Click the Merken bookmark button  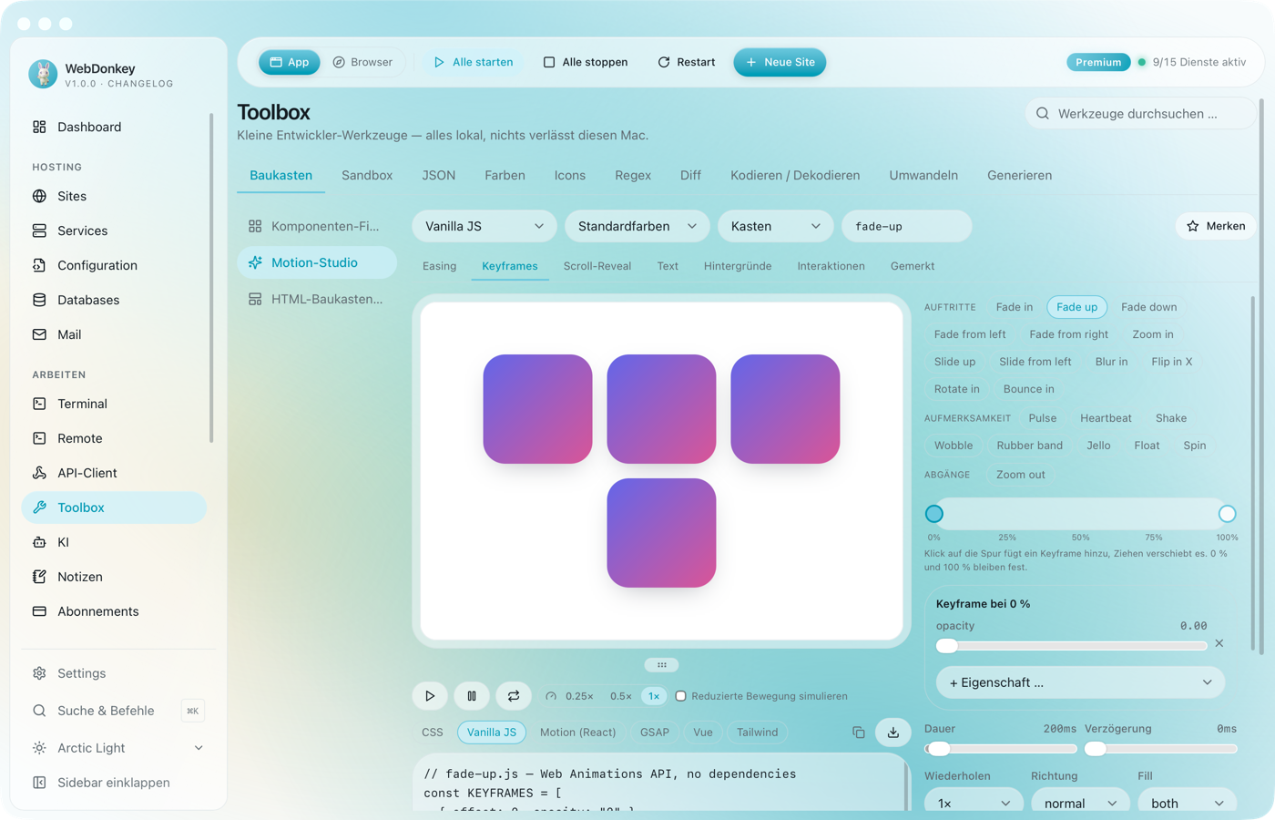1216,226
